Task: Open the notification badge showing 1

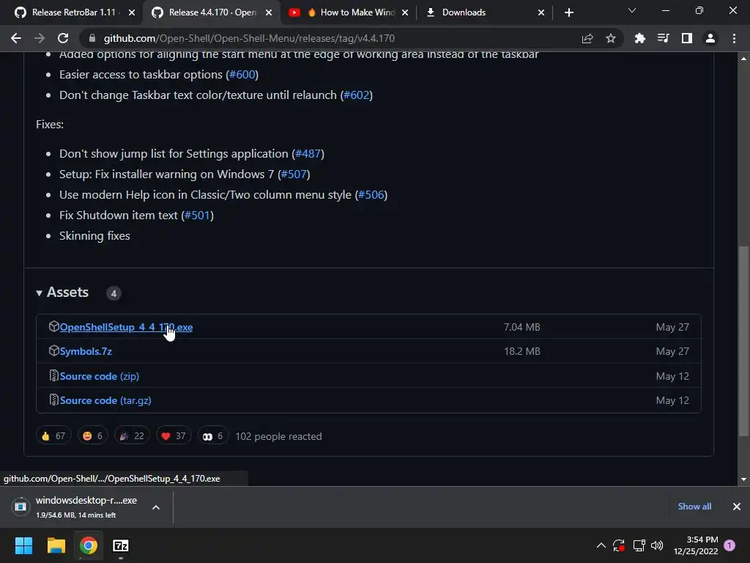Action: click(x=729, y=545)
